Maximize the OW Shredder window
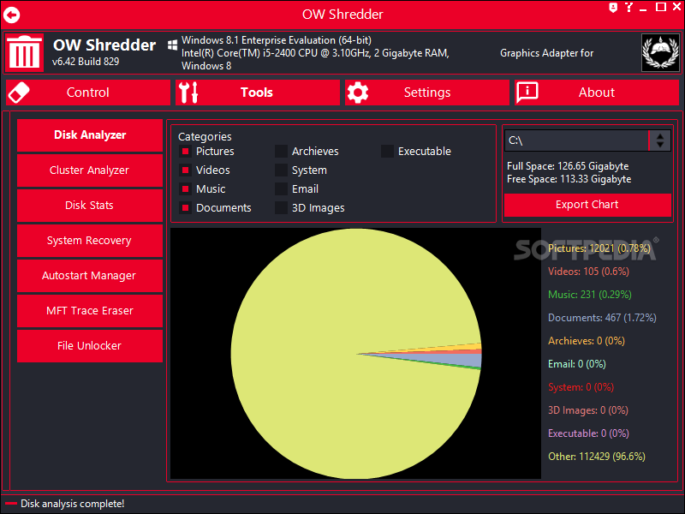 tap(661, 7)
